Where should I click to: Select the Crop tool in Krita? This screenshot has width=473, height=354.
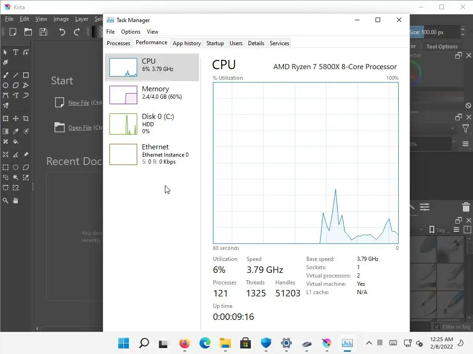pos(26,118)
